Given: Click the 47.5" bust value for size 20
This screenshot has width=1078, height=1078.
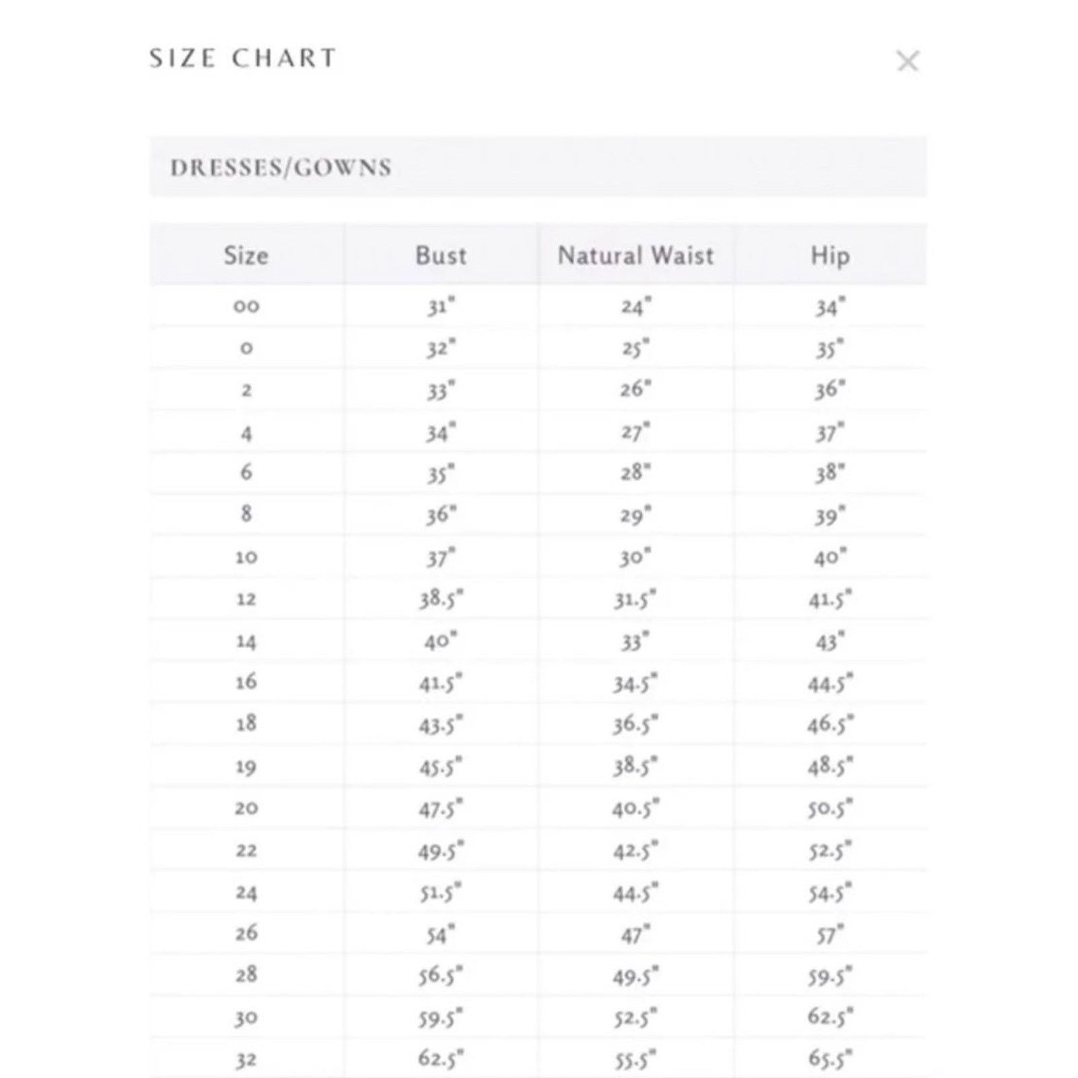Looking at the screenshot, I should [x=441, y=808].
